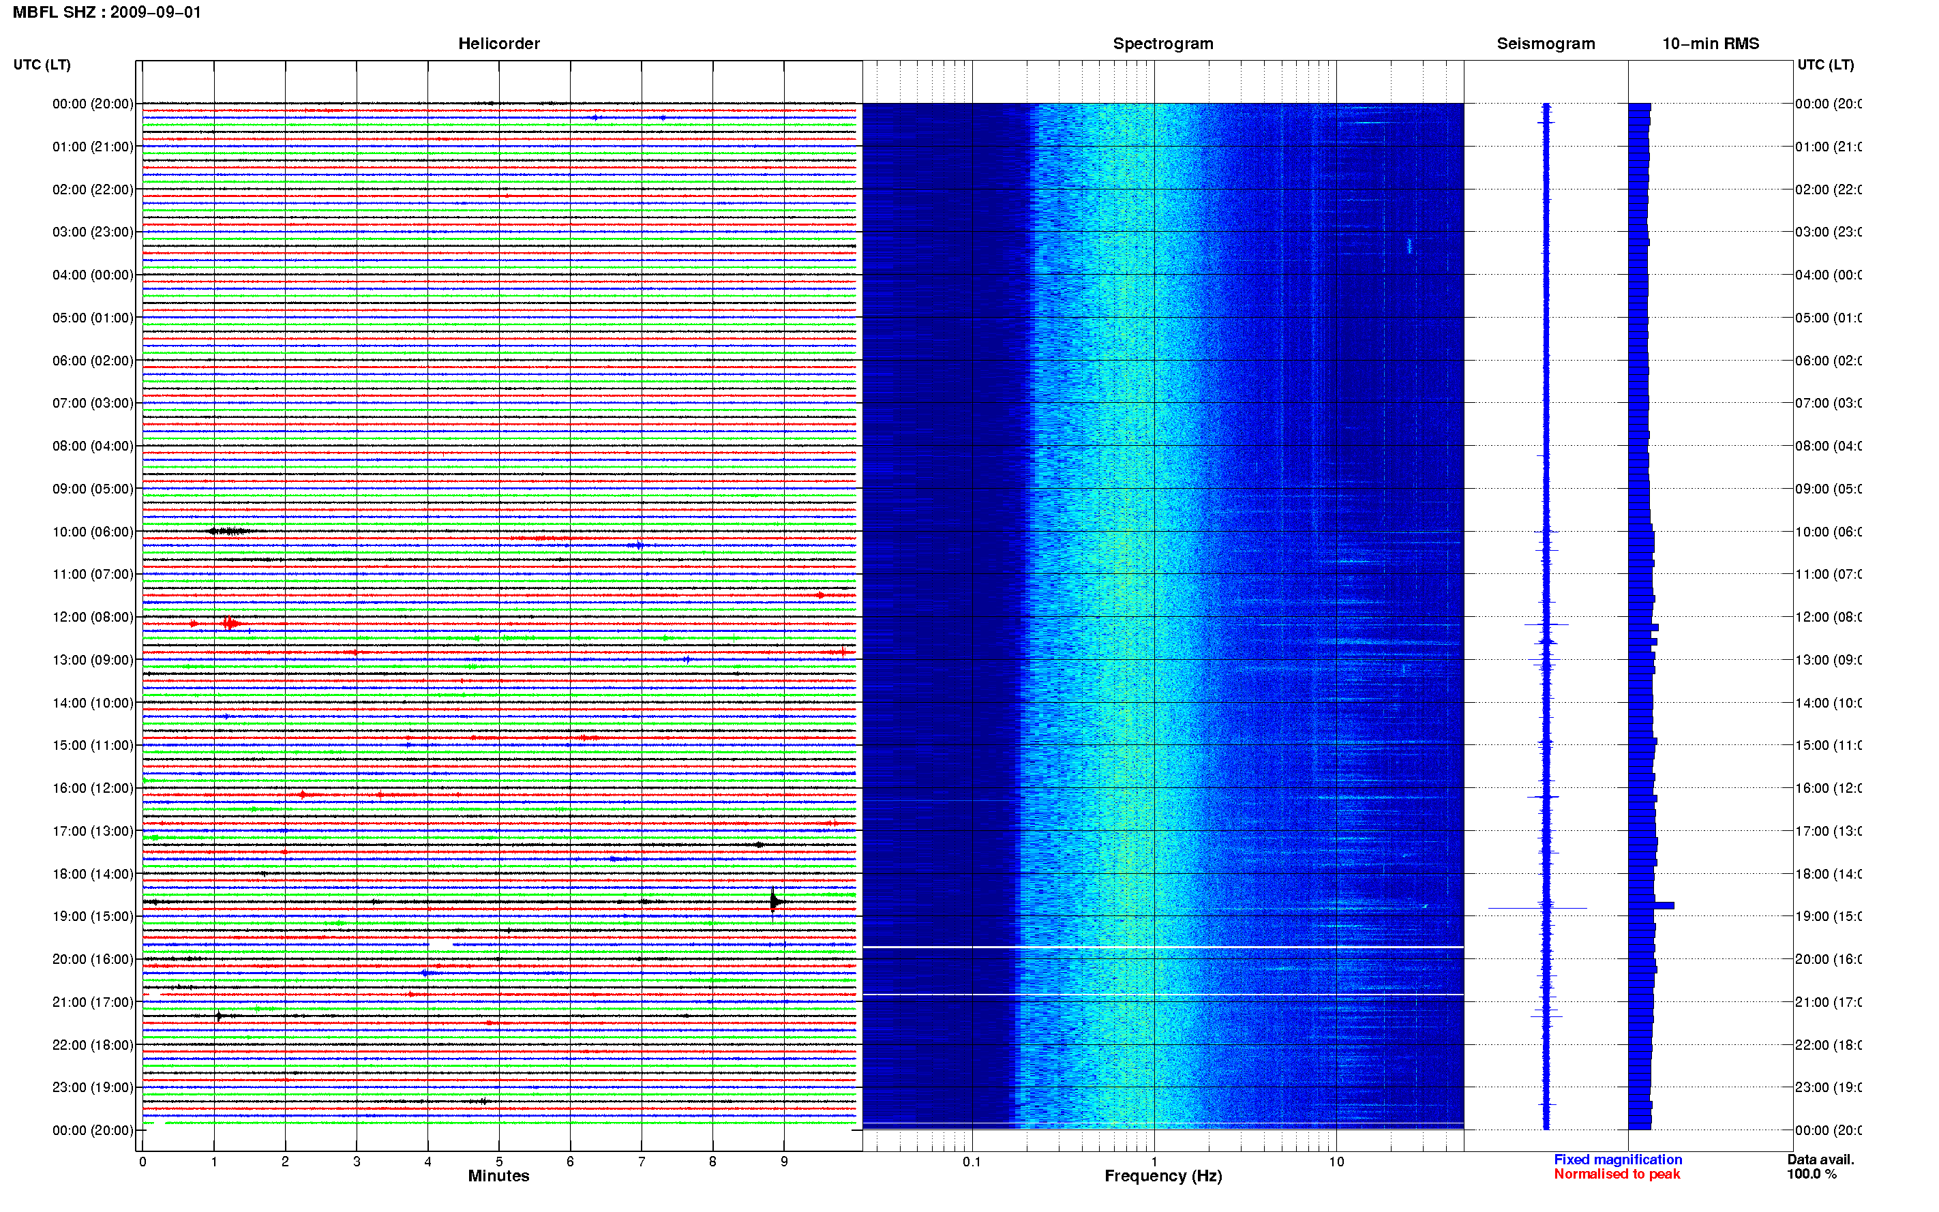The image size is (1939, 1212).
Task: Click the Data avail. label
Action: pos(1820,1159)
